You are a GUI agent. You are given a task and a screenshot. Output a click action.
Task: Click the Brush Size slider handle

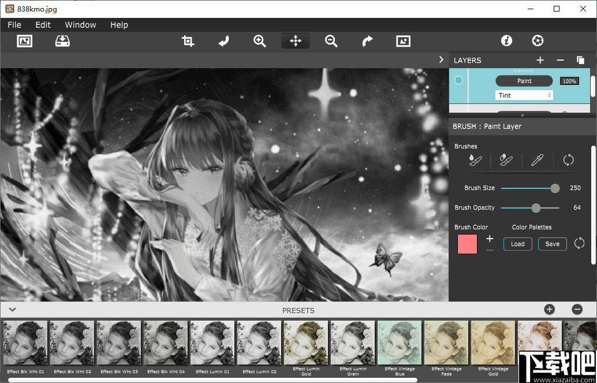tap(555, 188)
